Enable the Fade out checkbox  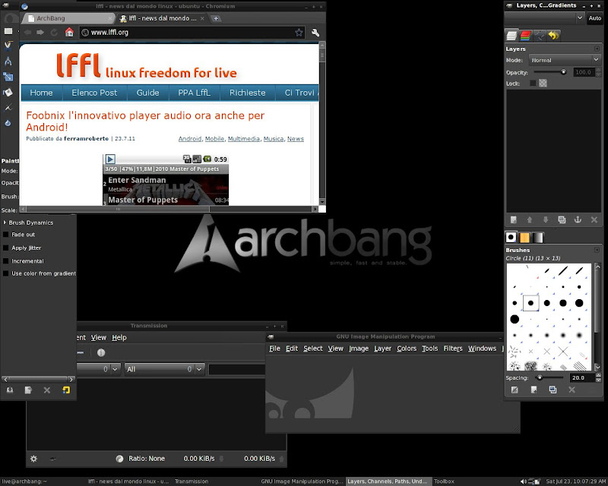click(6, 235)
